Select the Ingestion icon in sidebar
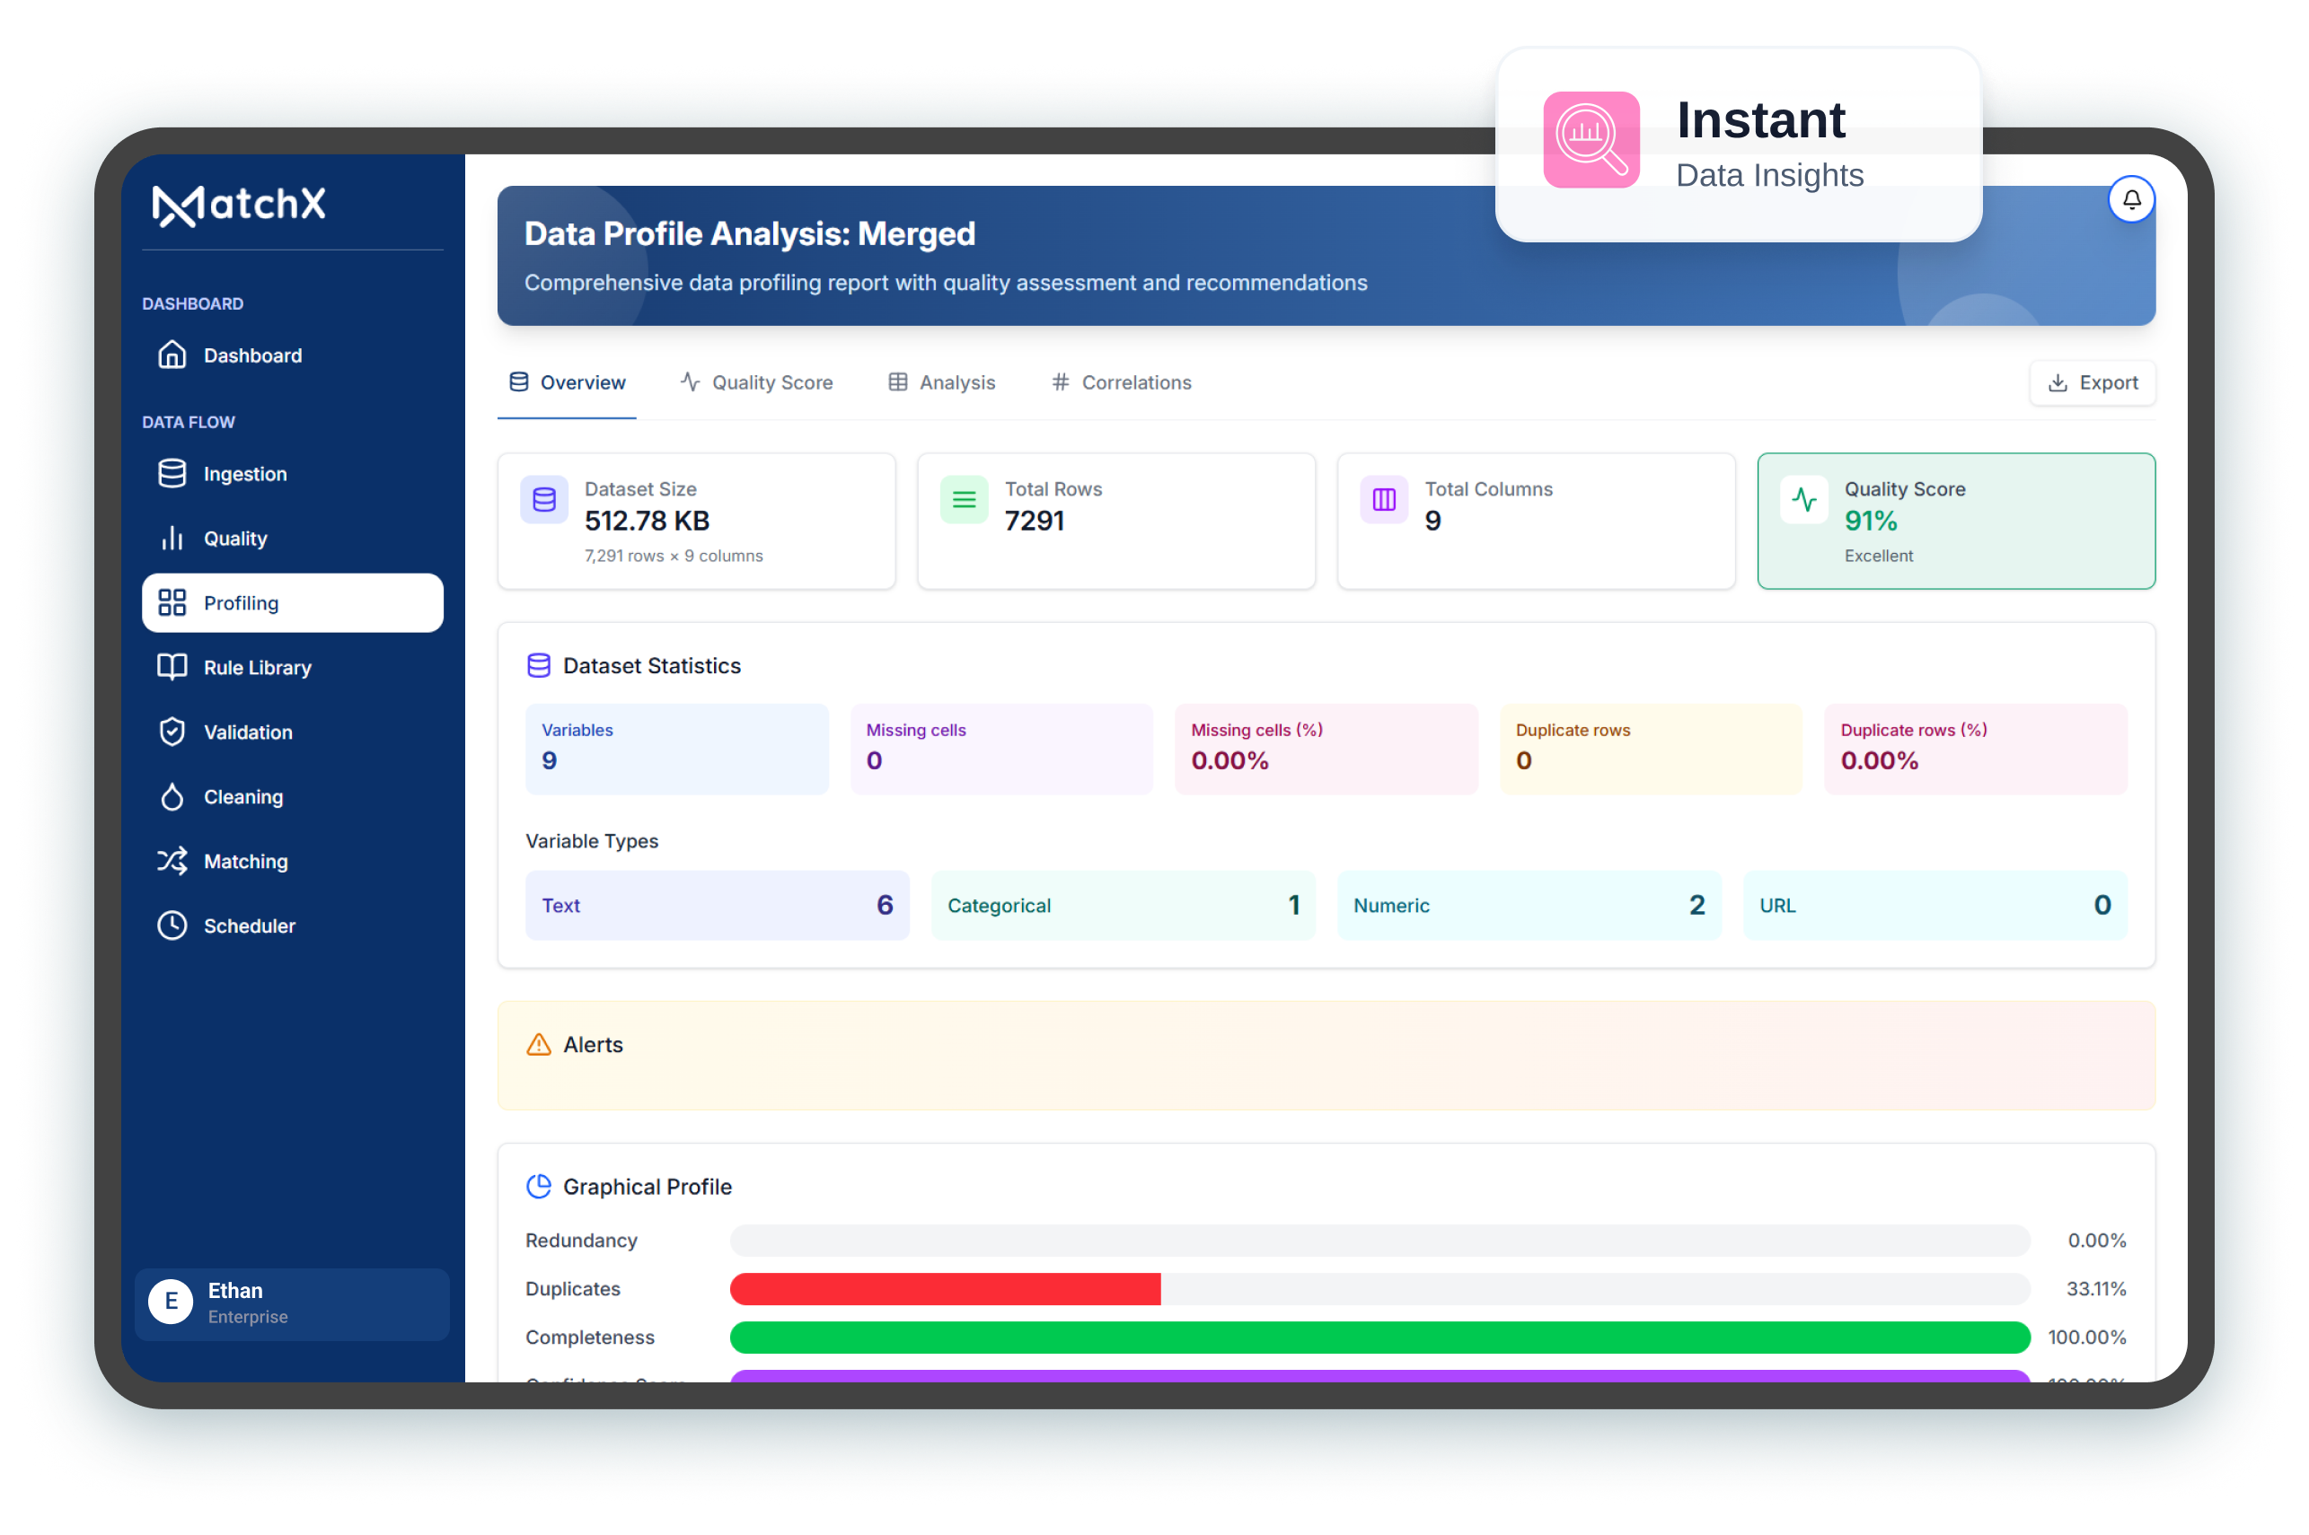2309x1535 pixels. click(x=172, y=473)
